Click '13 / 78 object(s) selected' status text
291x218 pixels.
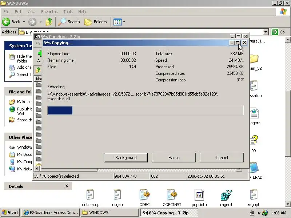(x=56, y=176)
